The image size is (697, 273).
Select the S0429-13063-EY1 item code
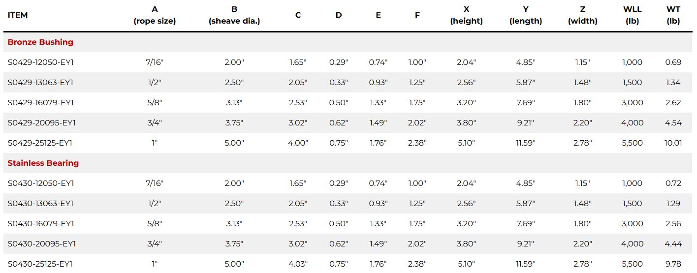coord(40,83)
